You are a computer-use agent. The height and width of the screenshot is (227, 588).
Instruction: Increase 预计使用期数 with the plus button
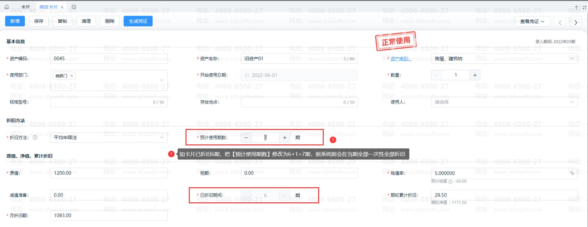click(x=284, y=138)
